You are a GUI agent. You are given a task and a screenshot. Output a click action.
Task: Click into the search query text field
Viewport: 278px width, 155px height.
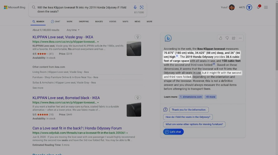82,9
